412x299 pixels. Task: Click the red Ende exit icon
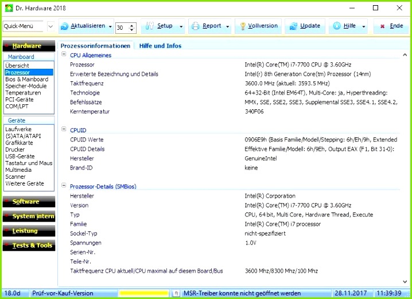pos(382,26)
